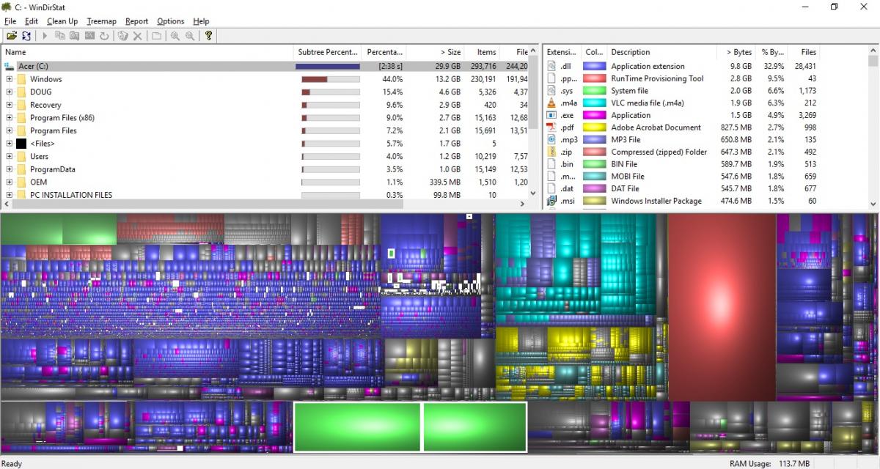Click the Select Parent folder icon

pyautogui.click(x=156, y=35)
